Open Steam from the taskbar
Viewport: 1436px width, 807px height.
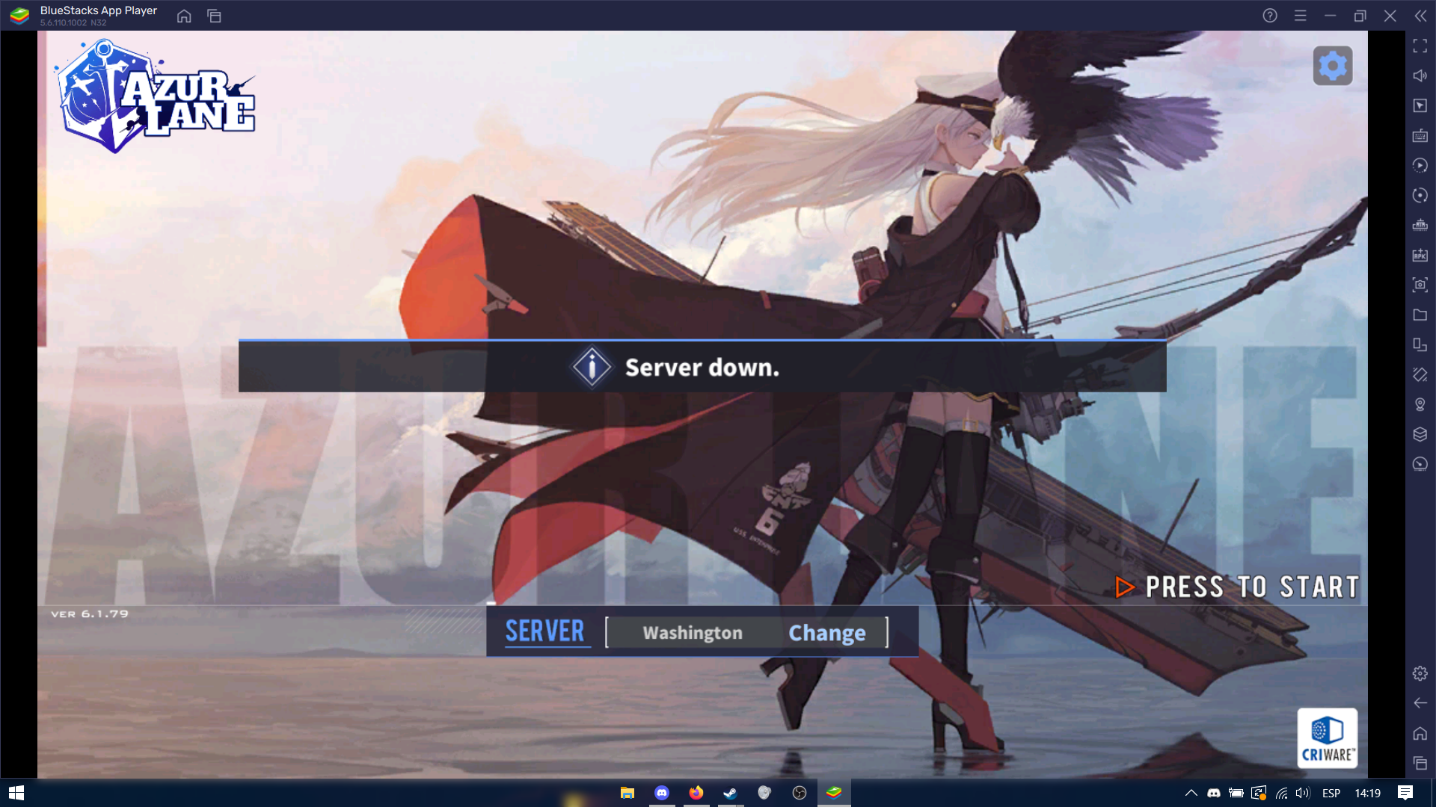coord(731,793)
